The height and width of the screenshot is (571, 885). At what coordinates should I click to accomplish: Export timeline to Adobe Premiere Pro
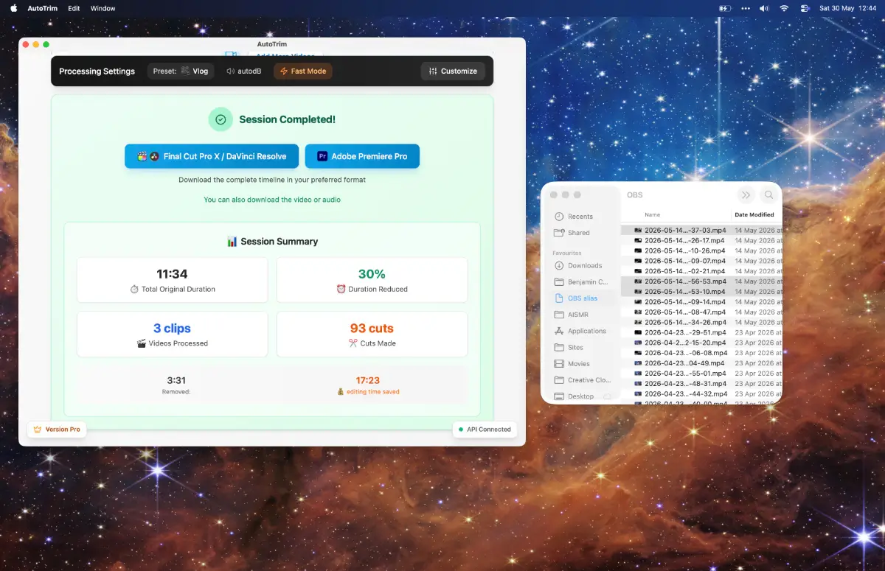tap(362, 156)
